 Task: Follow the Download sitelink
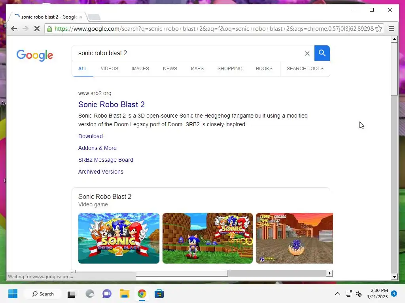pyautogui.click(x=91, y=136)
